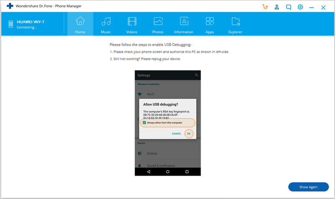Open the Information tab
This screenshot has width=335, height=199.
183,24
